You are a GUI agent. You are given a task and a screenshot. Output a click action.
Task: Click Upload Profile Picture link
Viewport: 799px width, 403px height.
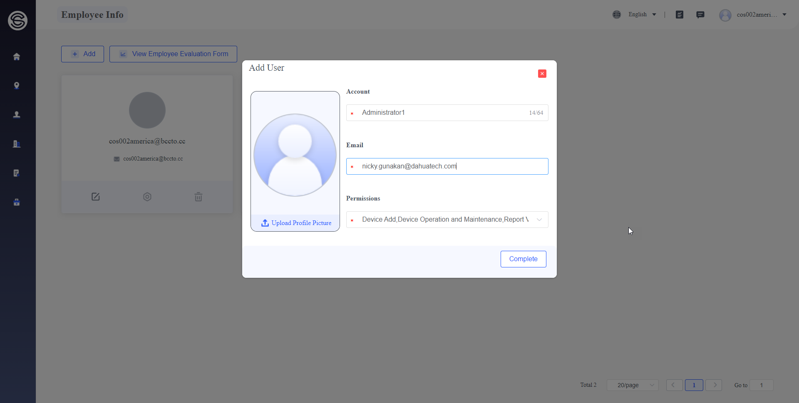click(296, 223)
